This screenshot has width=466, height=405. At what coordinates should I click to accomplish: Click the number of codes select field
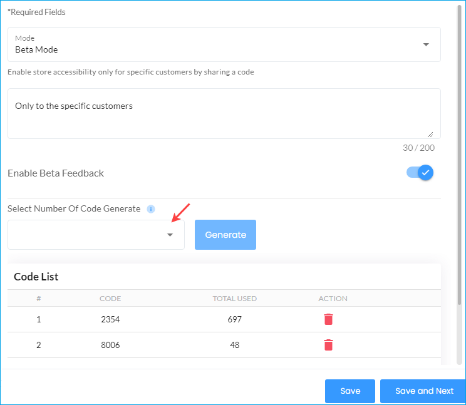(x=96, y=235)
